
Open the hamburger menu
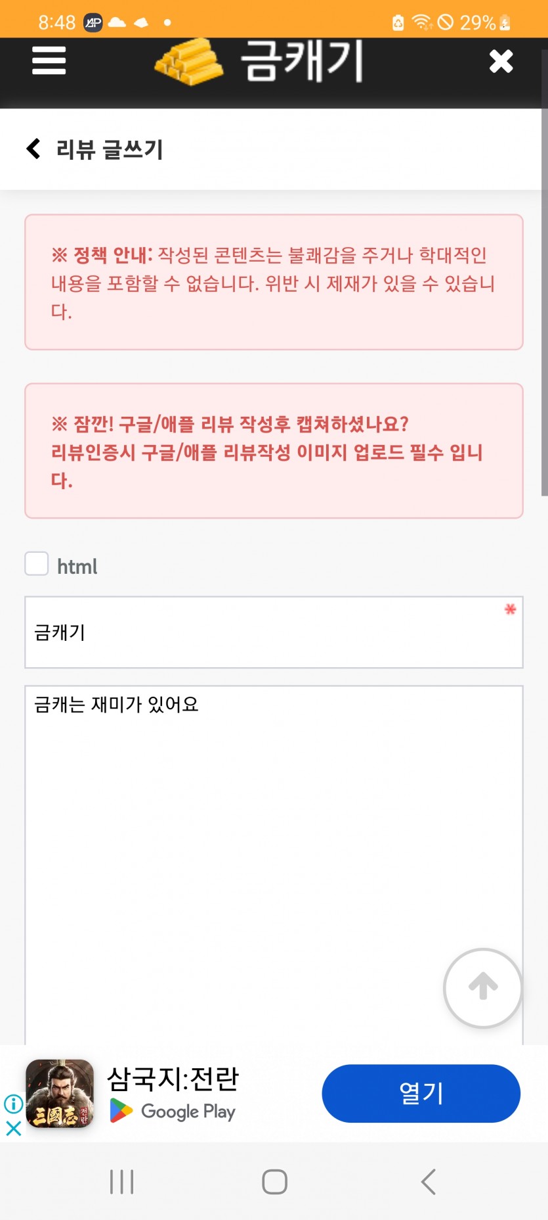click(49, 60)
